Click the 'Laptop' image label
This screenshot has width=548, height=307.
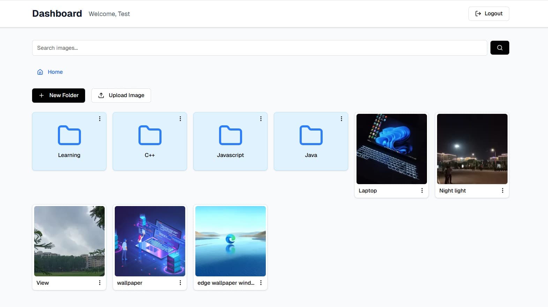click(368, 191)
